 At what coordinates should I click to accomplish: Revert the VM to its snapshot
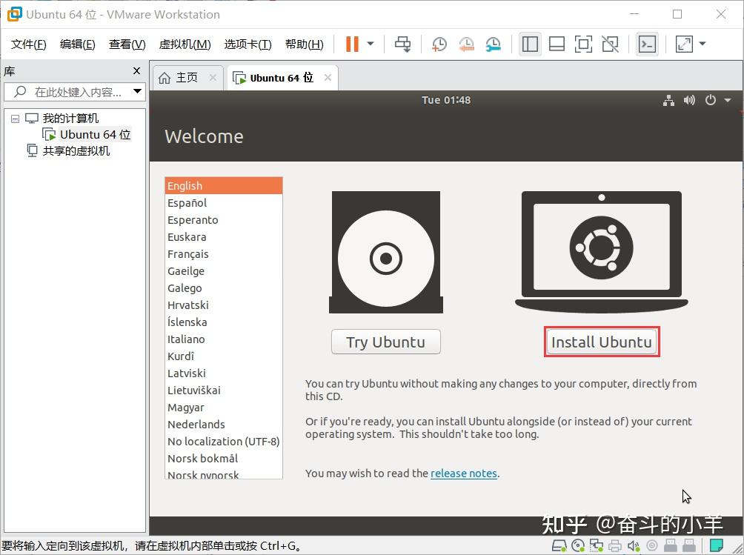click(466, 44)
